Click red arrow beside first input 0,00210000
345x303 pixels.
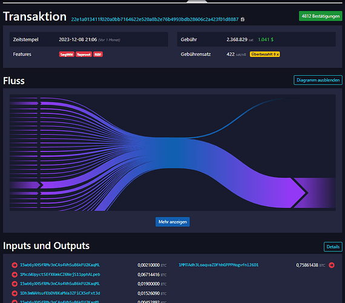click(x=15, y=265)
